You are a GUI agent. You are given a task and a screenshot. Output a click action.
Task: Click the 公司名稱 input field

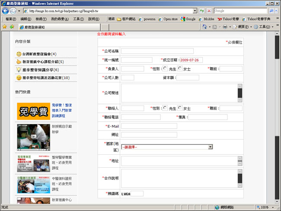coord(157,51)
